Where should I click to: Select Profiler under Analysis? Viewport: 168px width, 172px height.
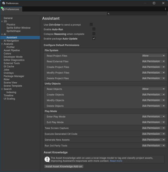coord(10,47)
